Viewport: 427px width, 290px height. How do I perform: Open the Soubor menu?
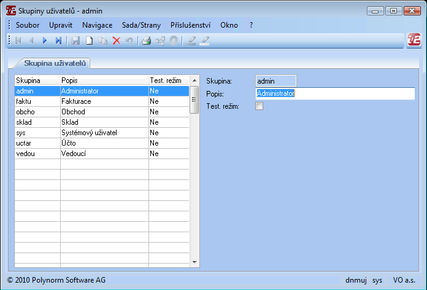click(28, 25)
